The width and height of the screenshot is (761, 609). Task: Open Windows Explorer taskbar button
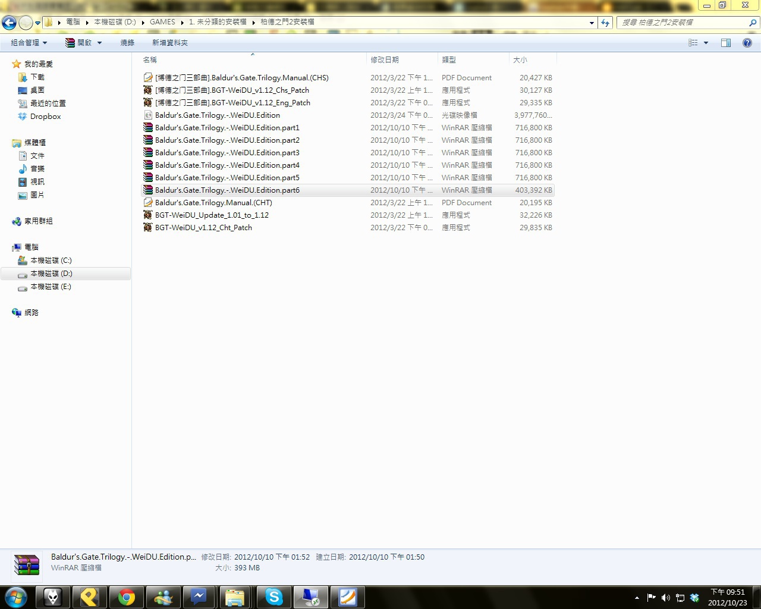coord(234,597)
